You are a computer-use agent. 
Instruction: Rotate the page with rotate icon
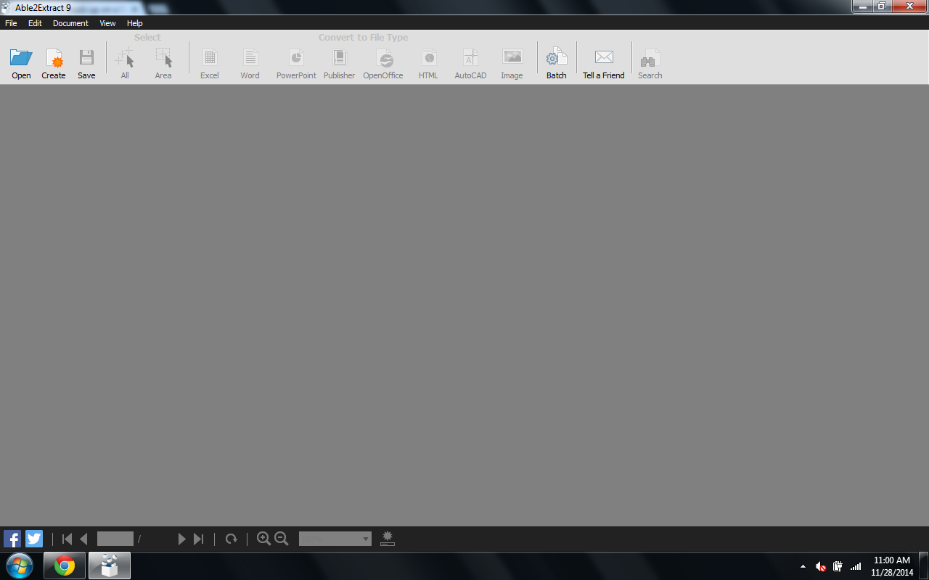(232, 539)
